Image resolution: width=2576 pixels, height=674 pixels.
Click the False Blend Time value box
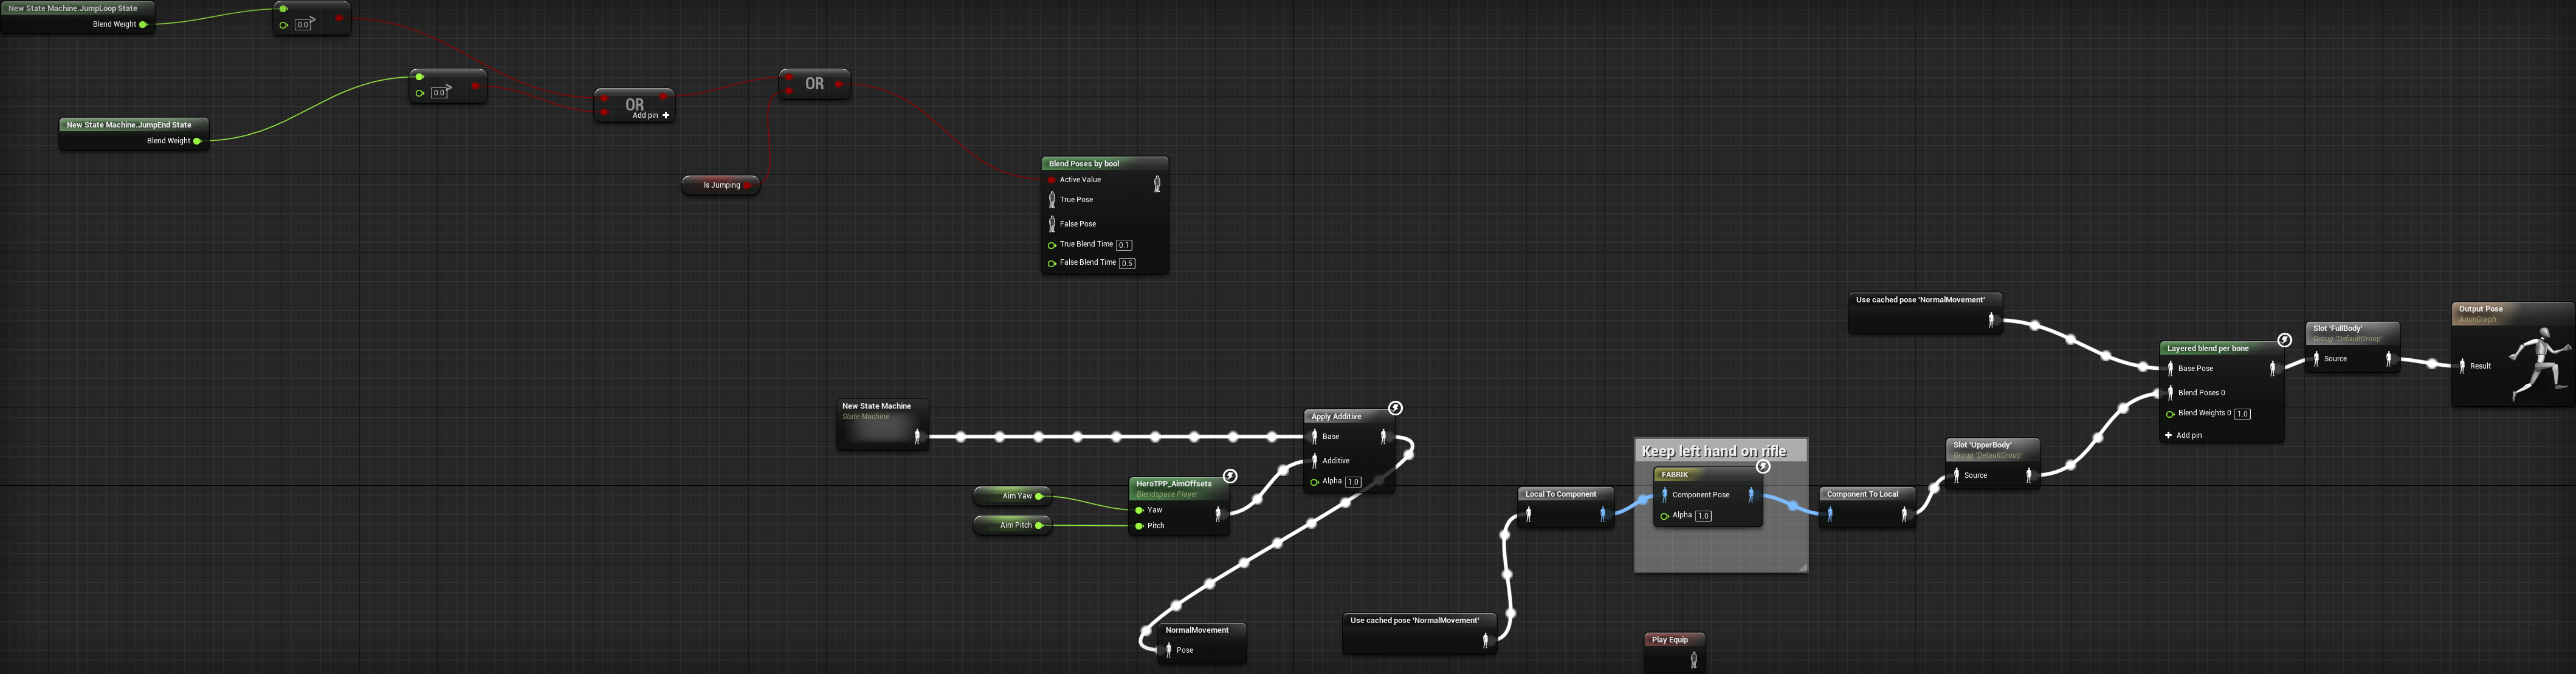[1127, 264]
